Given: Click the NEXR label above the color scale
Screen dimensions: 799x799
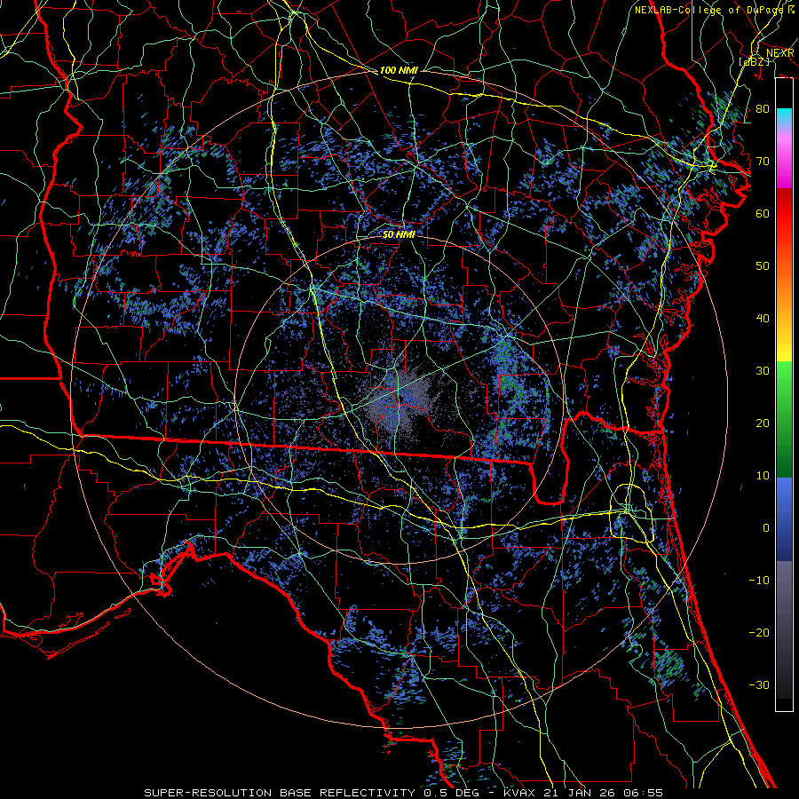Looking at the screenshot, I should tap(779, 53).
